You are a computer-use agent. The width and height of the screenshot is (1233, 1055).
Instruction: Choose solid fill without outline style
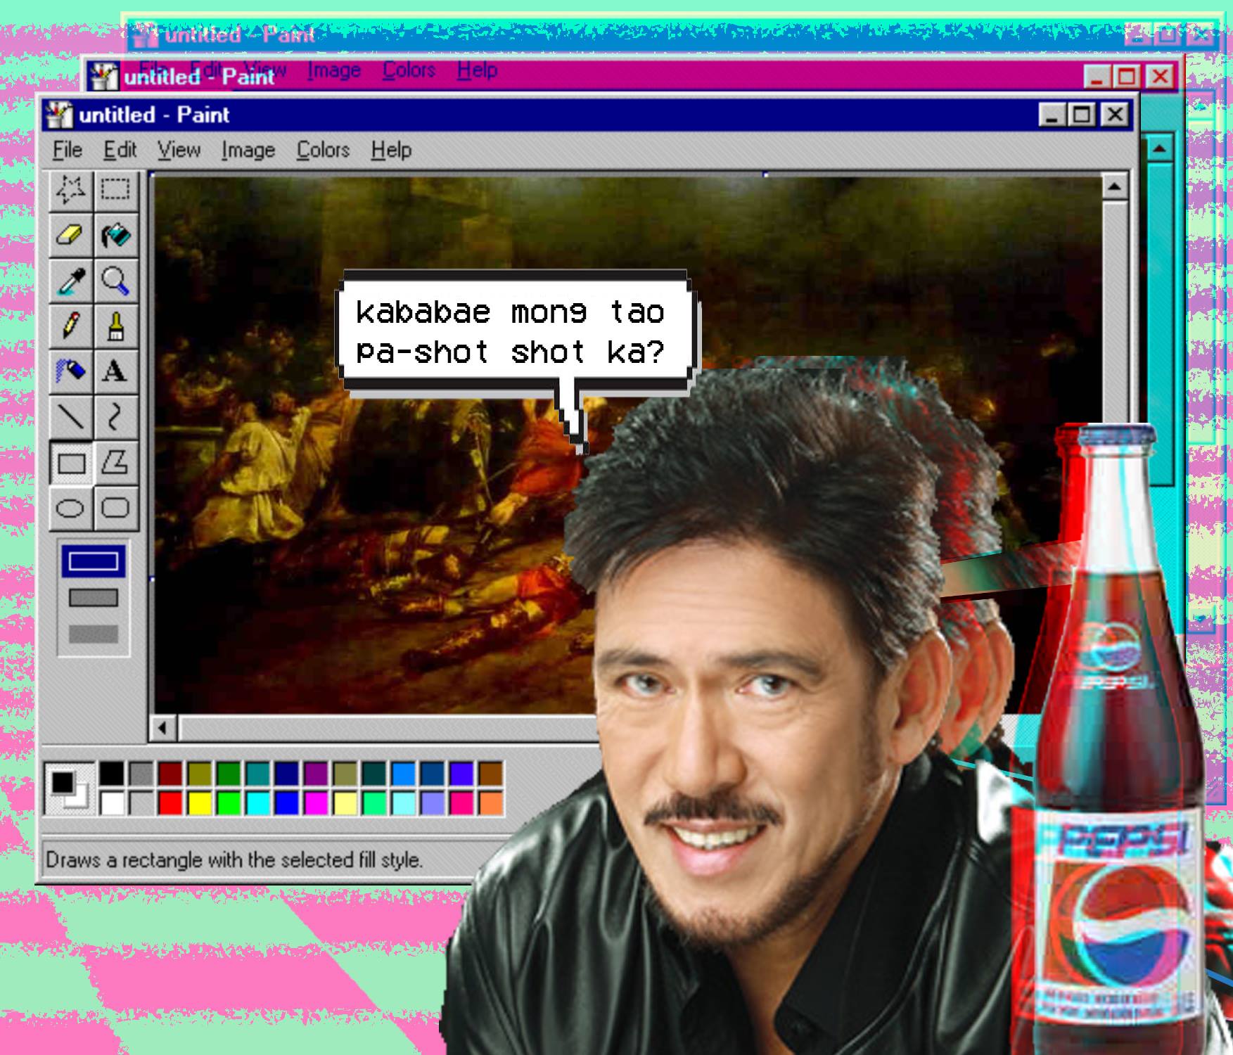pyautogui.click(x=94, y=634)
